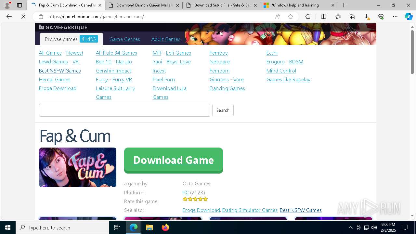Screen dimensions: 416x234
Task: Click the browser back arrow
Action: 9,17
